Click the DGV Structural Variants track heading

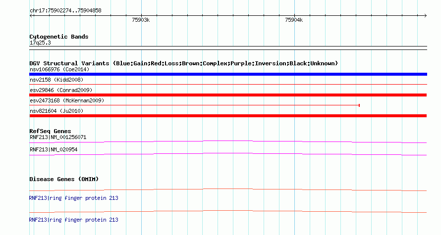(184, 63)
